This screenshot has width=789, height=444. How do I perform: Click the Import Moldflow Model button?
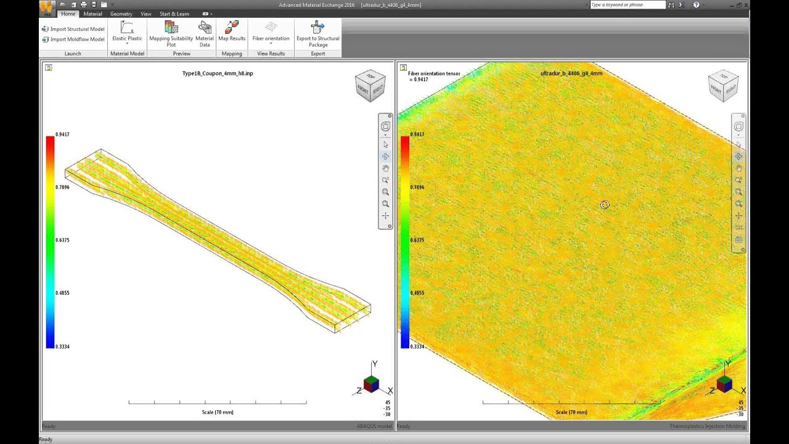[73, 39]
